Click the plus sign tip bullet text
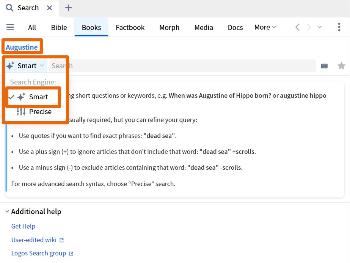 tap(137, 152)
